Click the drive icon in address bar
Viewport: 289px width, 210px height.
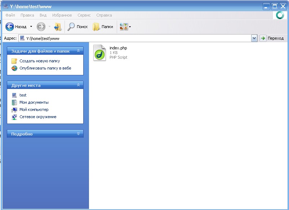point(22,38)
